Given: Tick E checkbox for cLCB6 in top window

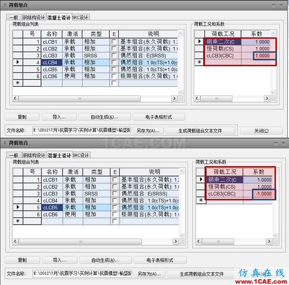Looking at the screenshot, I should (x=114, y=76).
